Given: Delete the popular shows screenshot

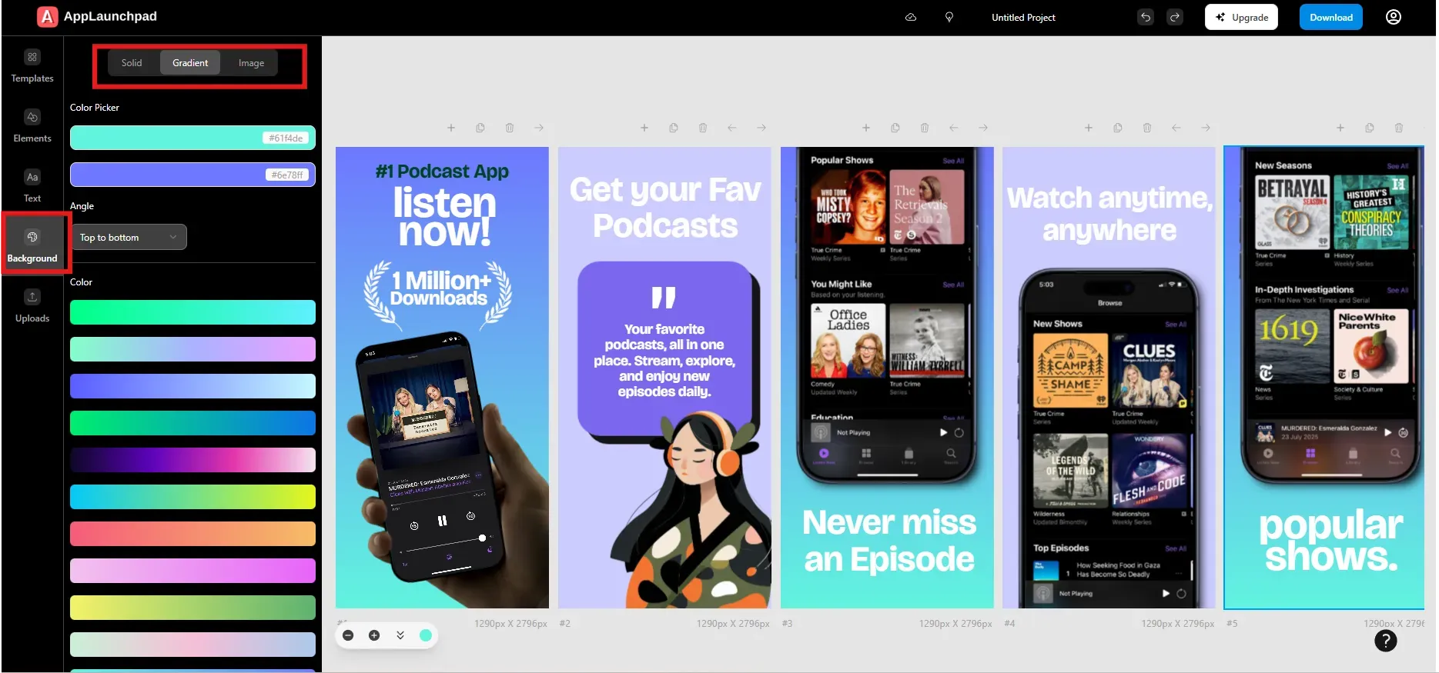Looking at the screenshot, I should [x=1399, y=128].
